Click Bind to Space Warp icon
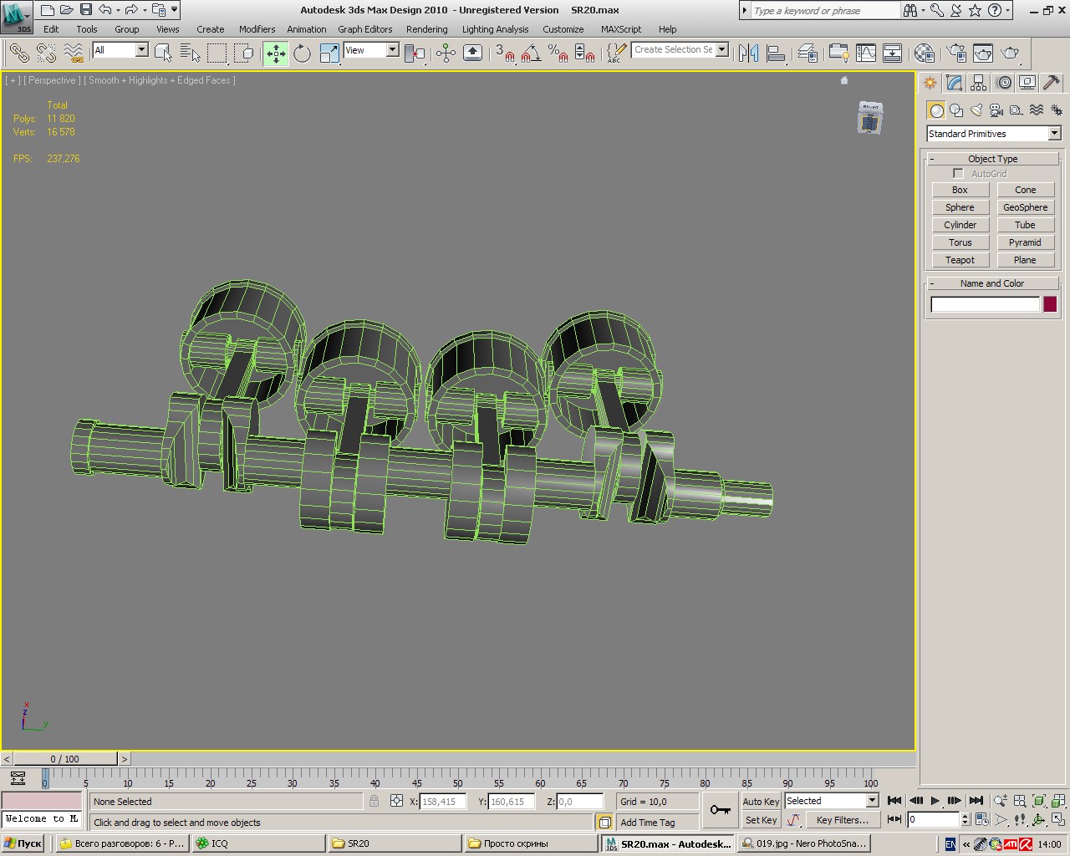 (x=74, y=53)
